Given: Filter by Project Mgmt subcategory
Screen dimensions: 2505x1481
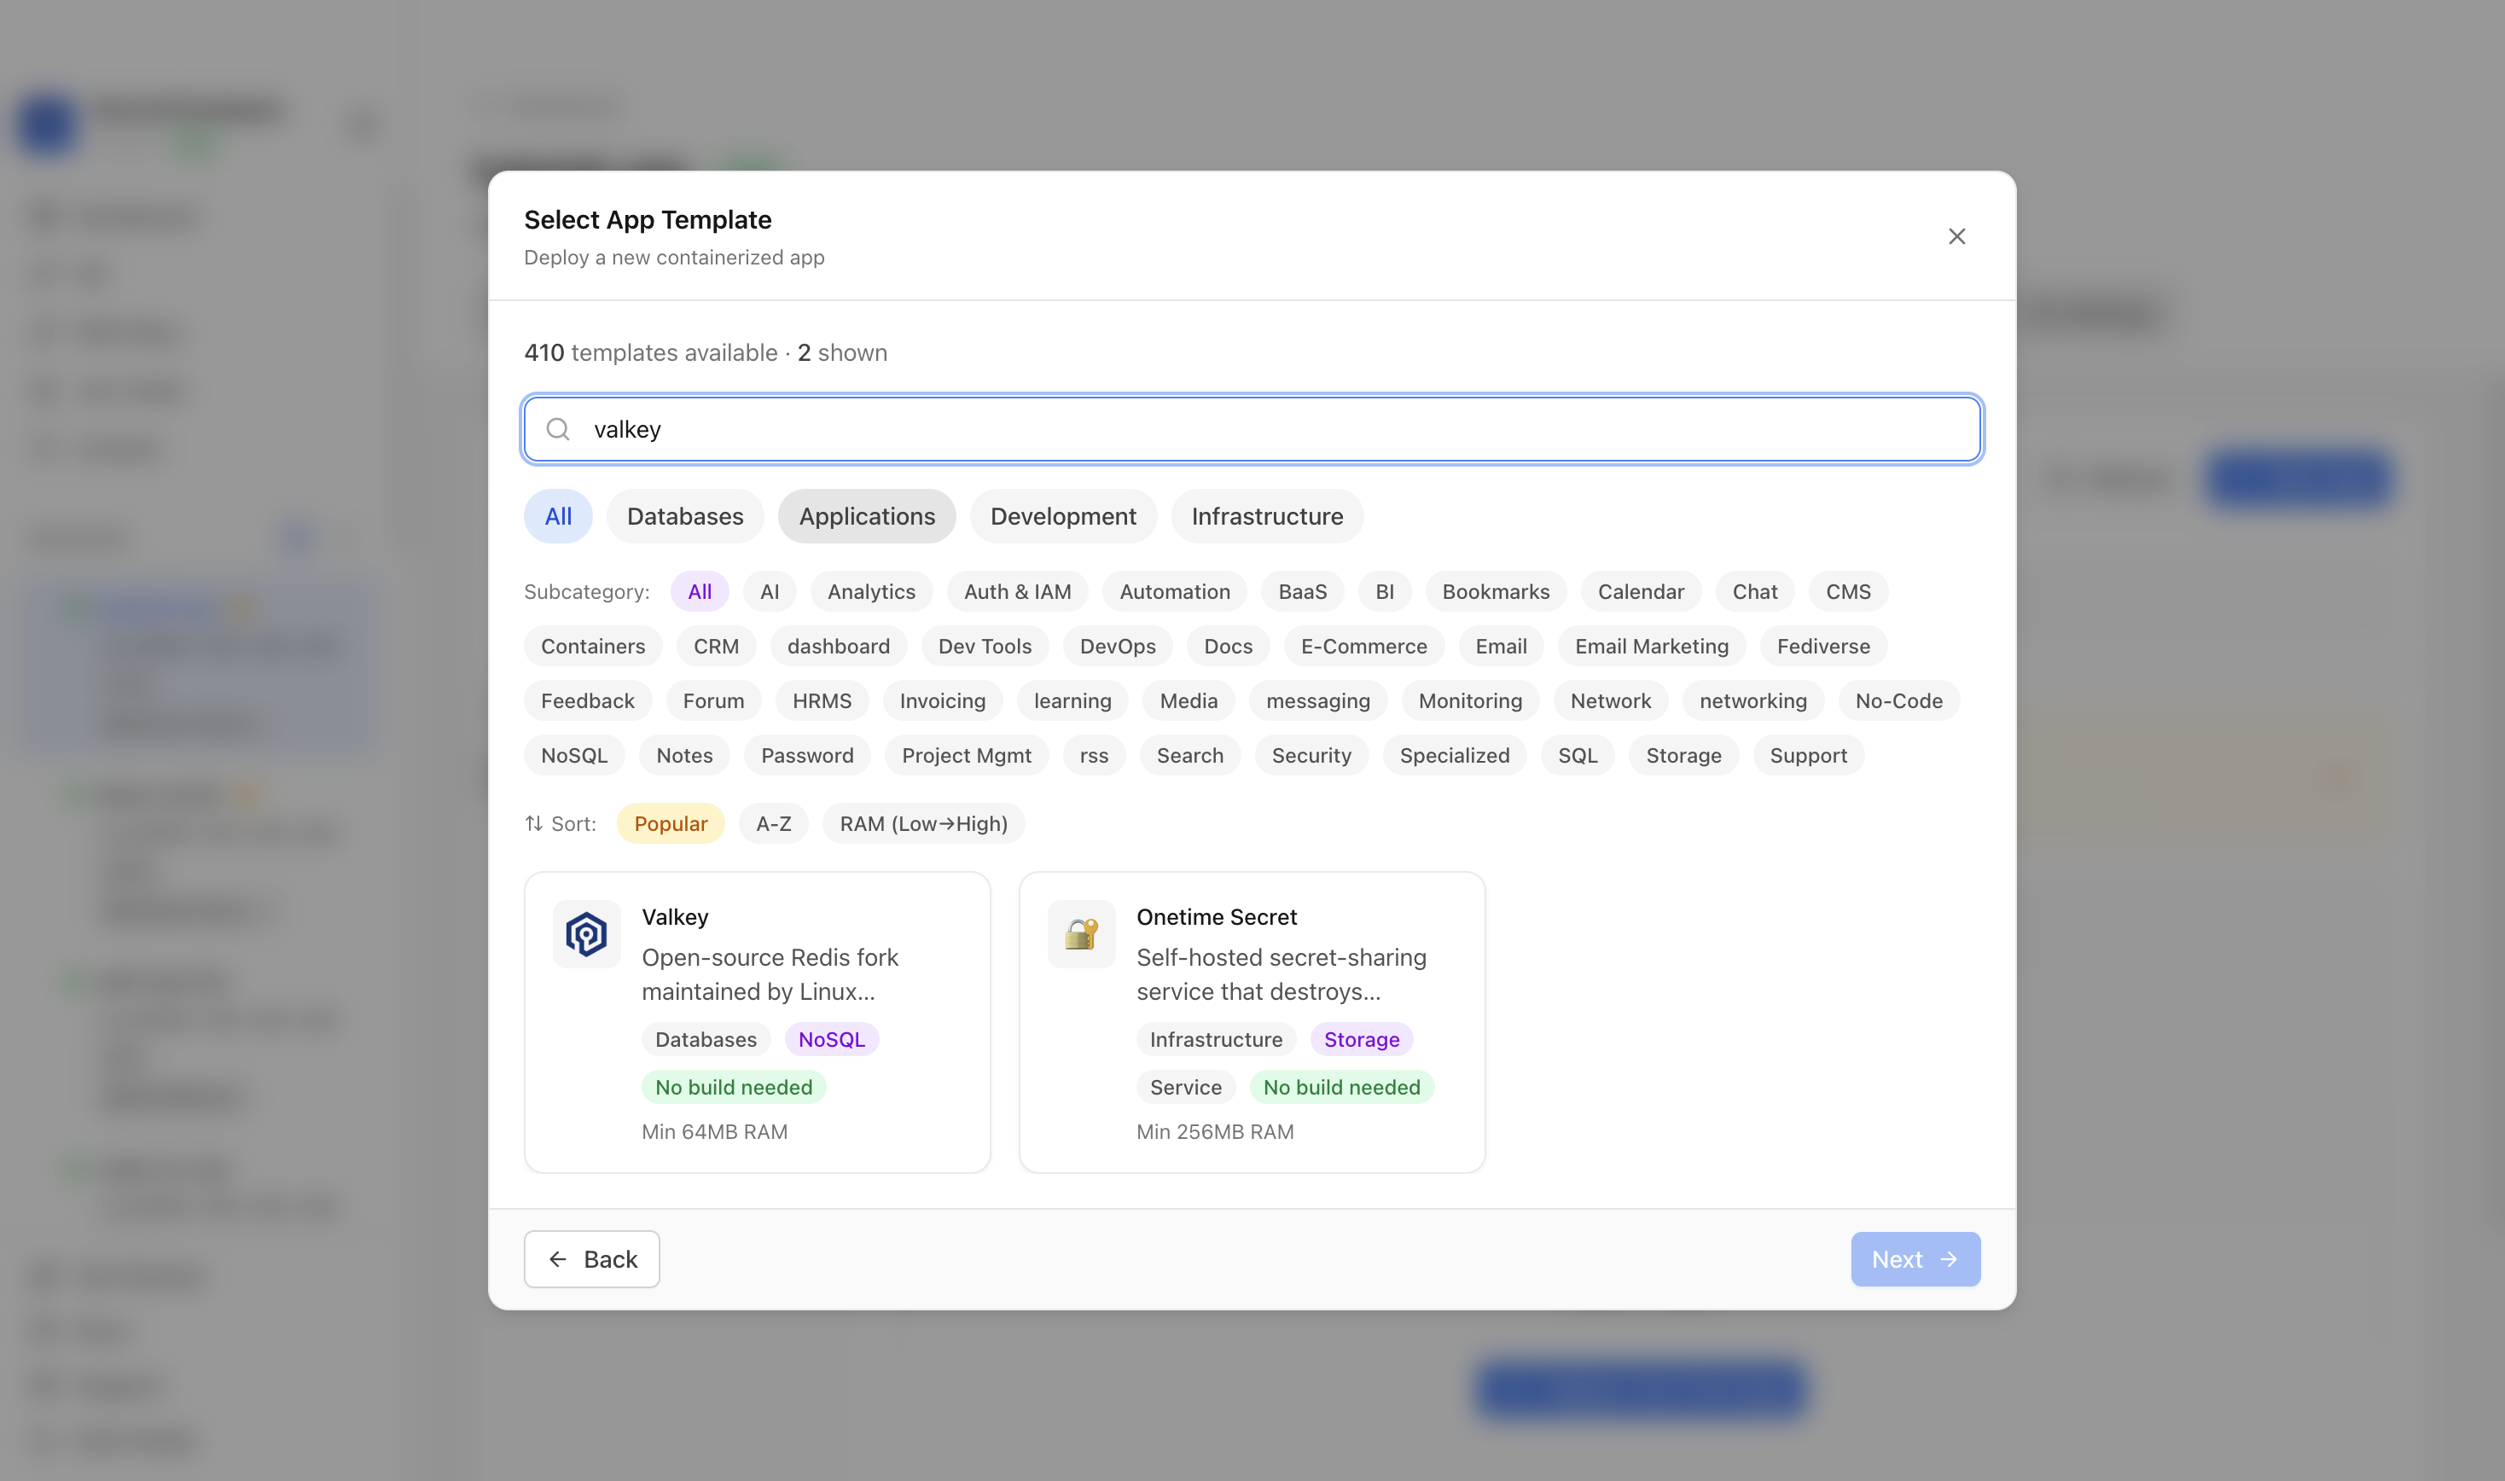Looking at the screenshot, I should pos(966,756).
